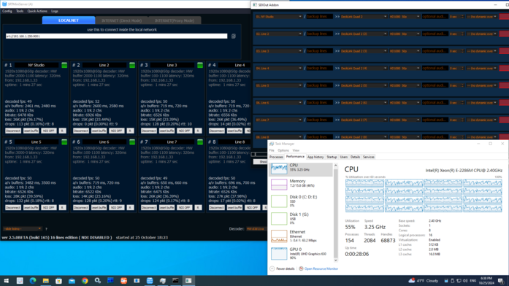Open Microsoft Edge from the taskbar
This screenshot has height=286, width=509.
click(33, 281)
